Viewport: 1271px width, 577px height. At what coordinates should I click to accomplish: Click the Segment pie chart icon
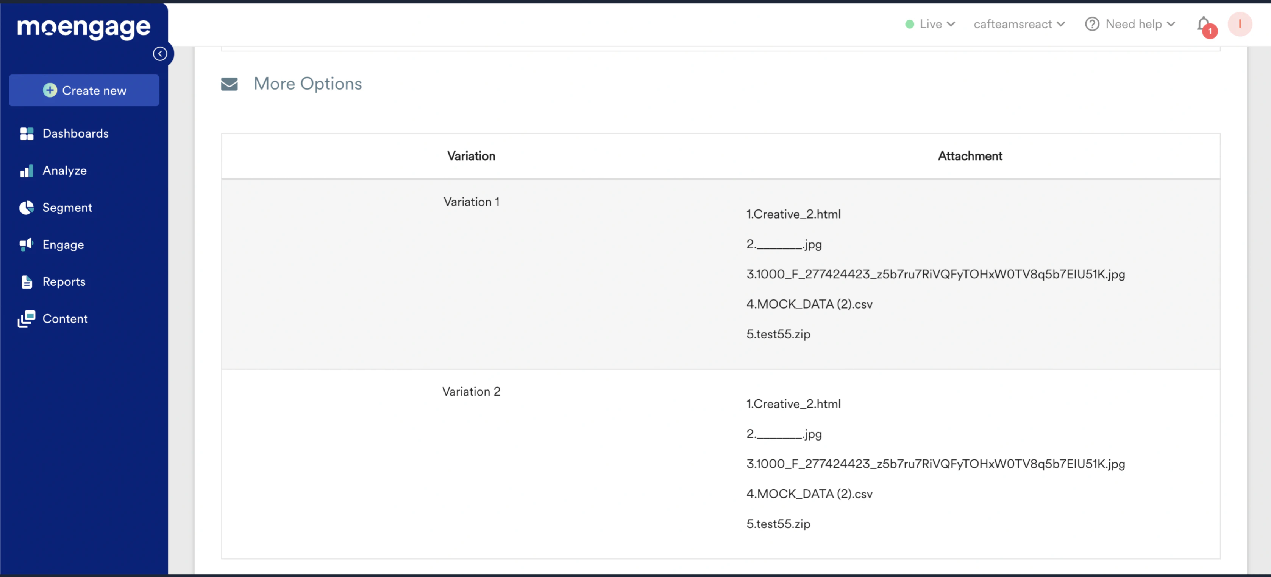point(27,208)
